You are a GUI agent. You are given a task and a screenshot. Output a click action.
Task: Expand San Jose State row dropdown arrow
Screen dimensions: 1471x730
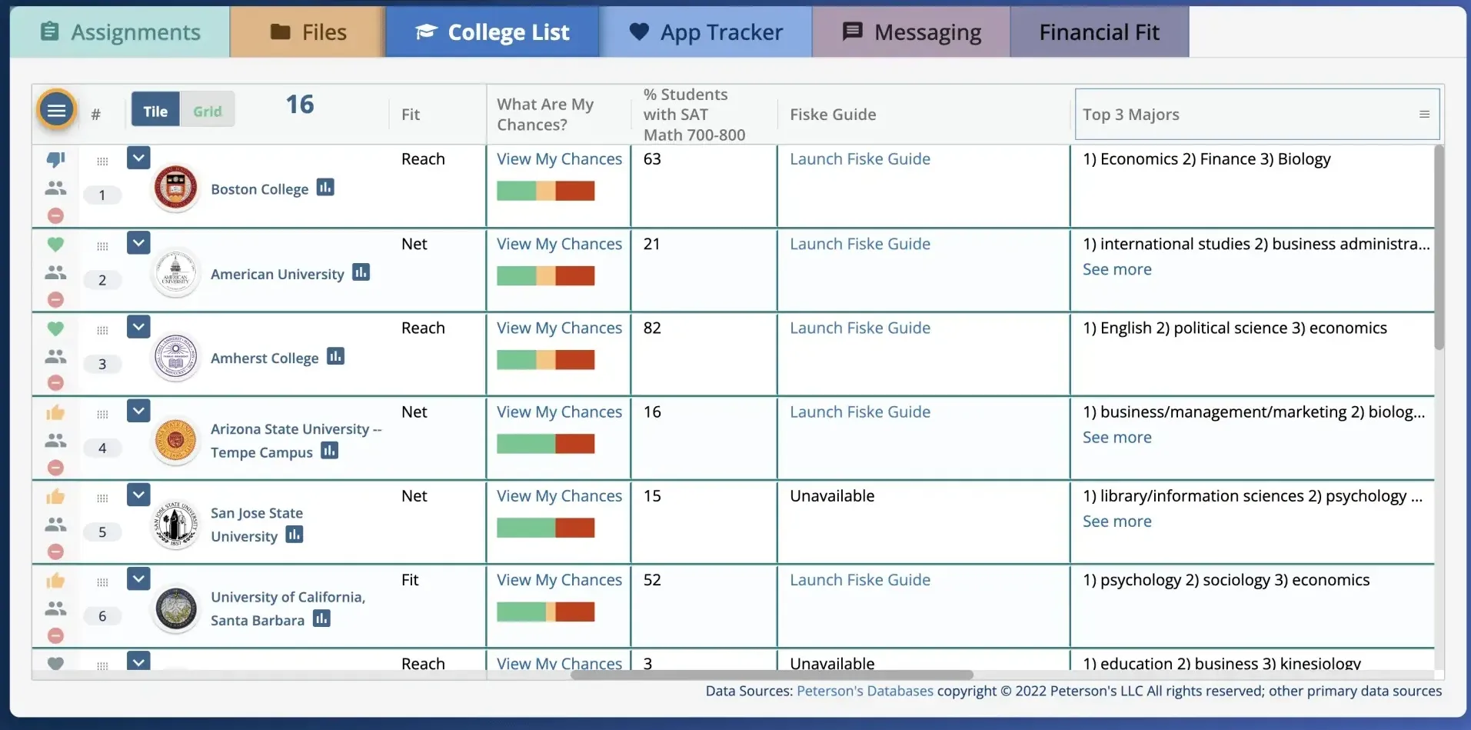click(x=138, y=495)
